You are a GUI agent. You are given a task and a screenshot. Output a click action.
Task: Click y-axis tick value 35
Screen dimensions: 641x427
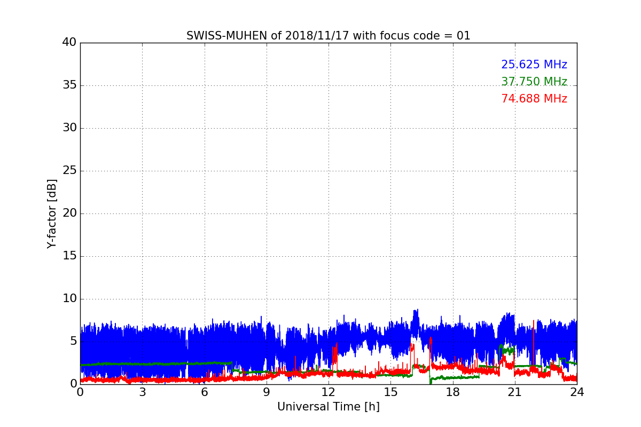[x=69, y=85]
